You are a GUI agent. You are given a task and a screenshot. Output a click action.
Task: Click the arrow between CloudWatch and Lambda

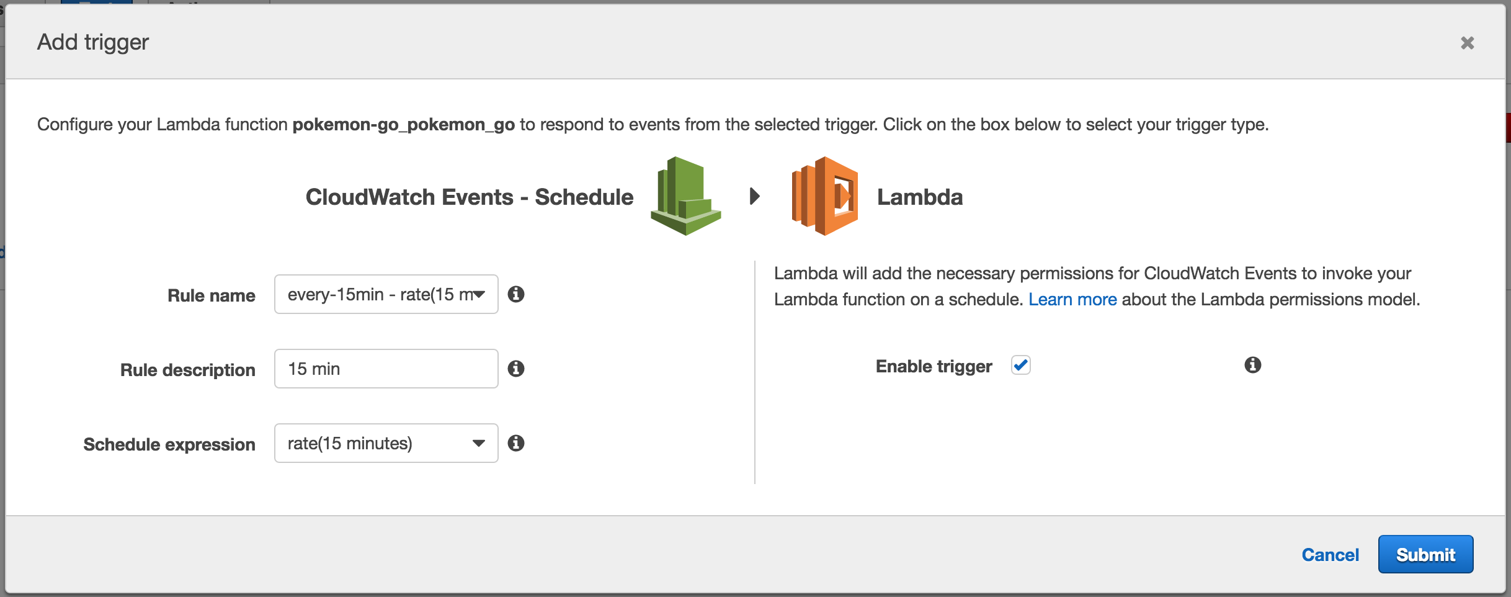(754, 196)
